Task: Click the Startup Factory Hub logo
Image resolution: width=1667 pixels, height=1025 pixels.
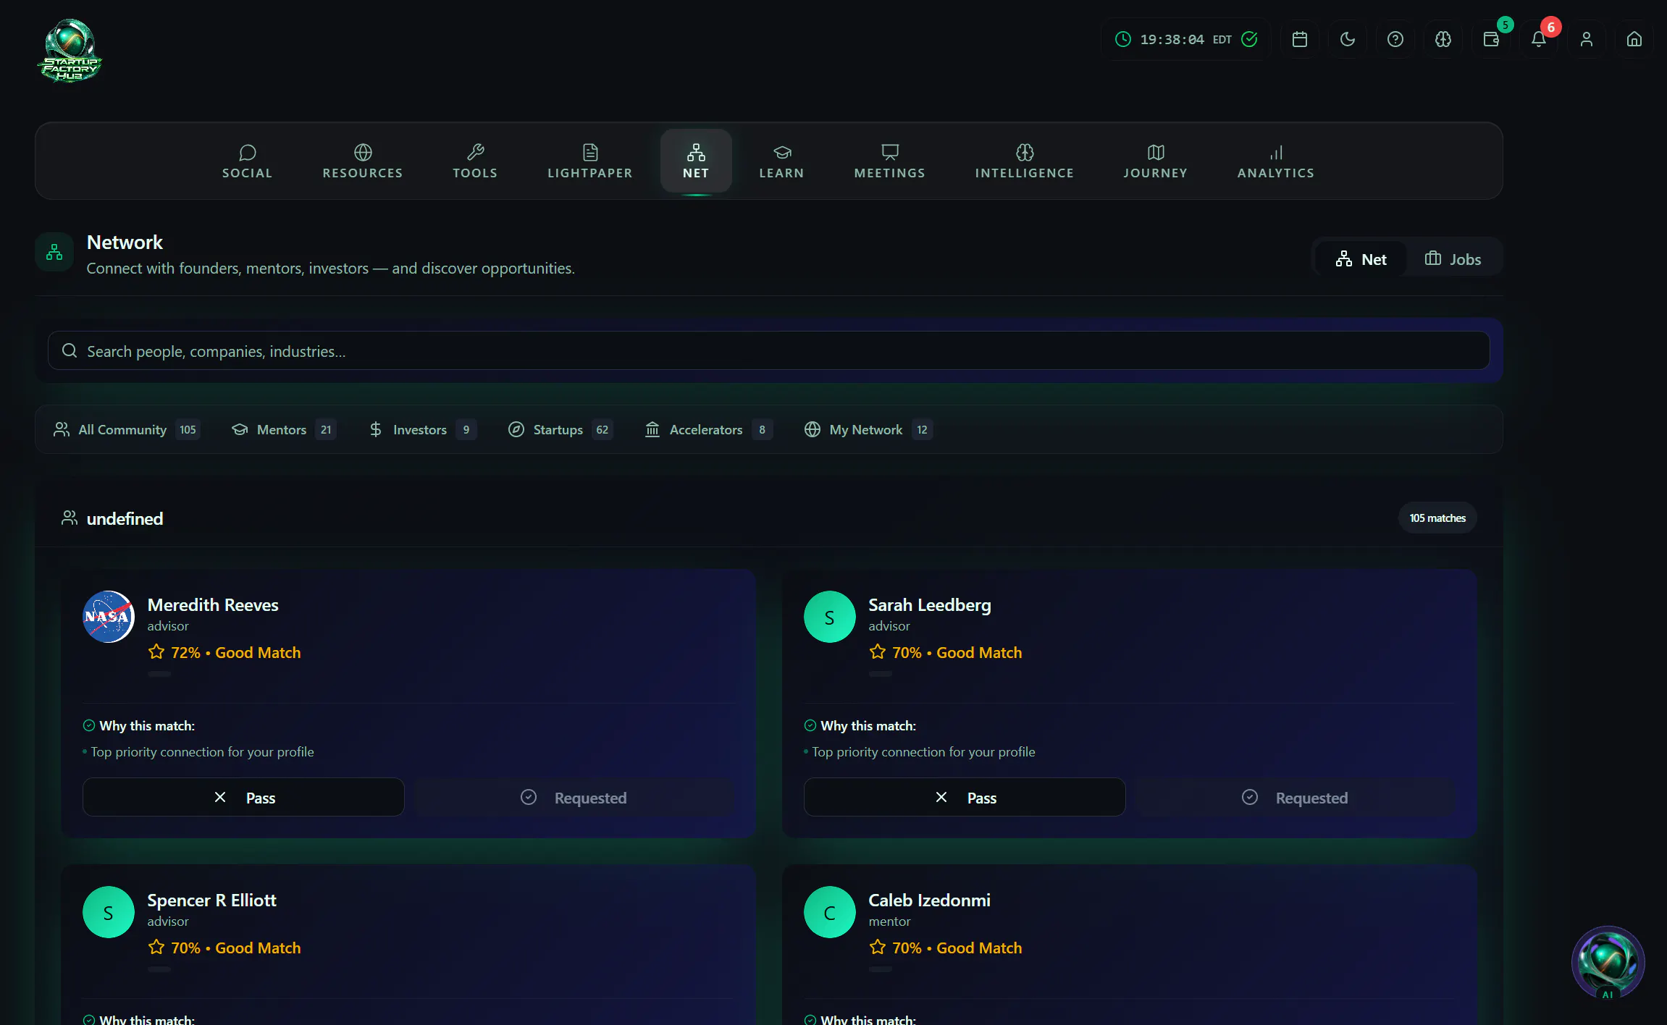Action: point(70,51)
